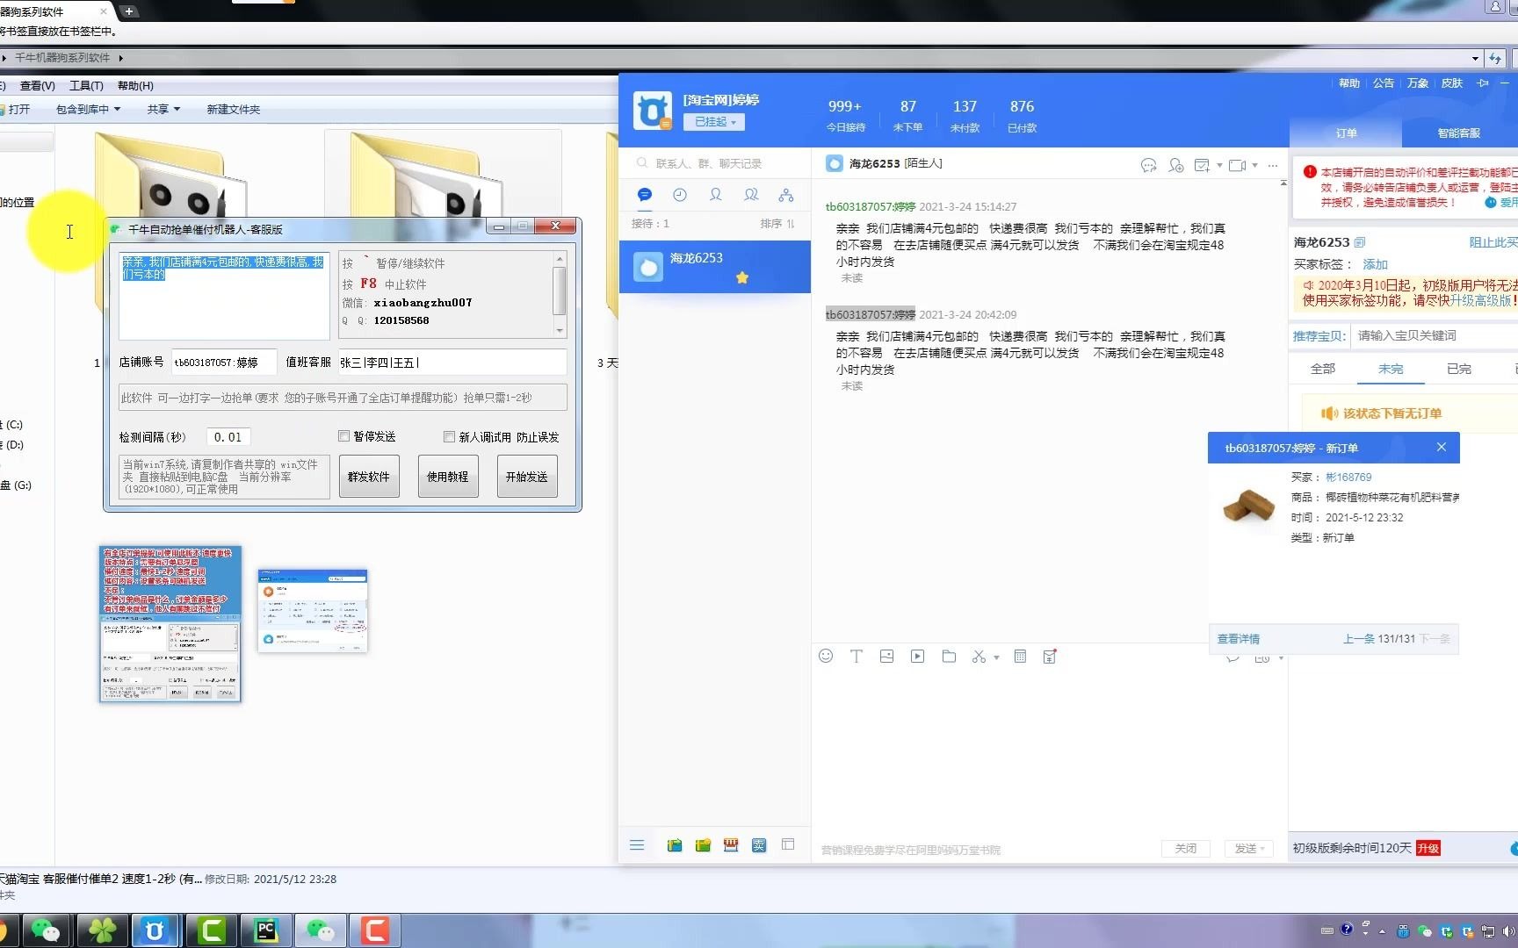
Task: Click 关闭 button in chat window
Action: (x=1186, y=848)
